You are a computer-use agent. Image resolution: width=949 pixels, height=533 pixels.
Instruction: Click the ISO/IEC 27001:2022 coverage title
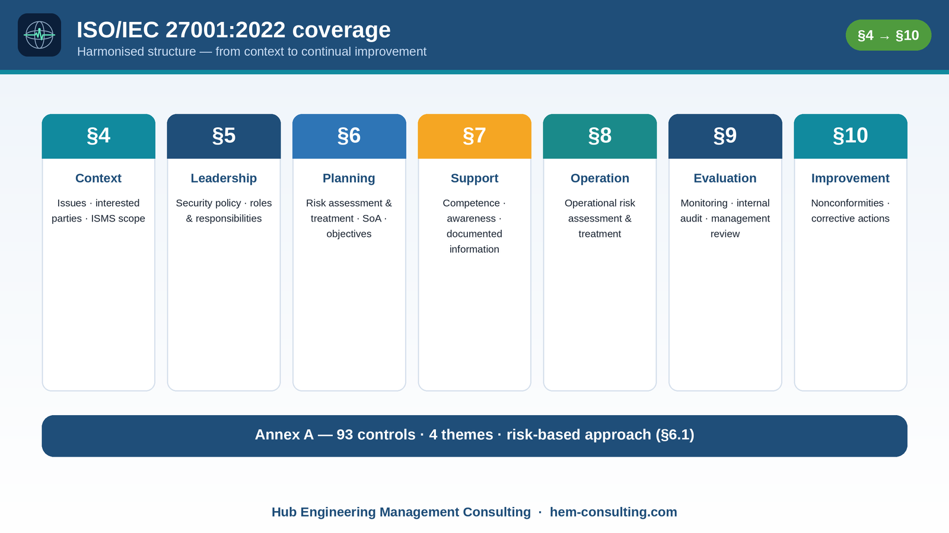(234, 30)
